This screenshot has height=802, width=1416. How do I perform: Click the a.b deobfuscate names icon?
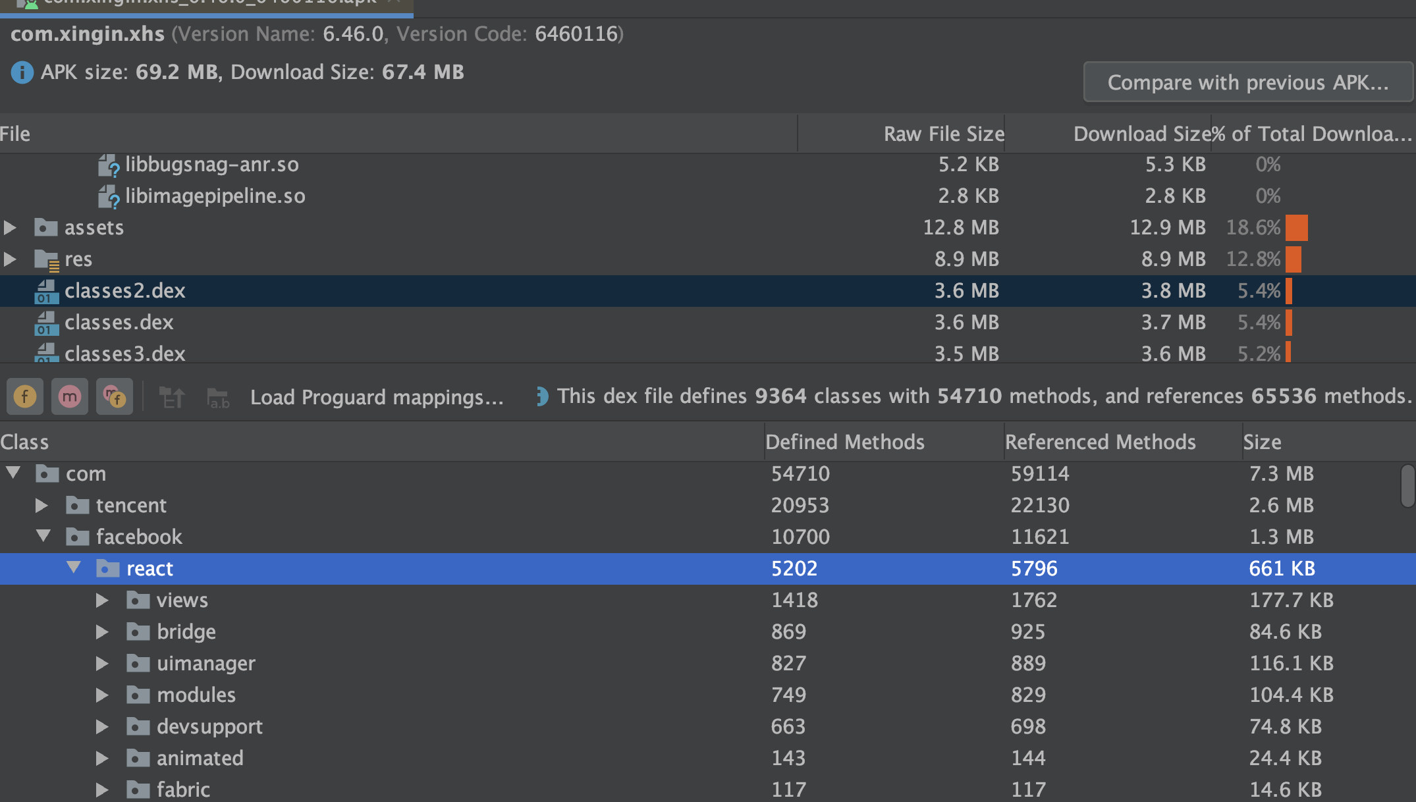tap(218, 398)
